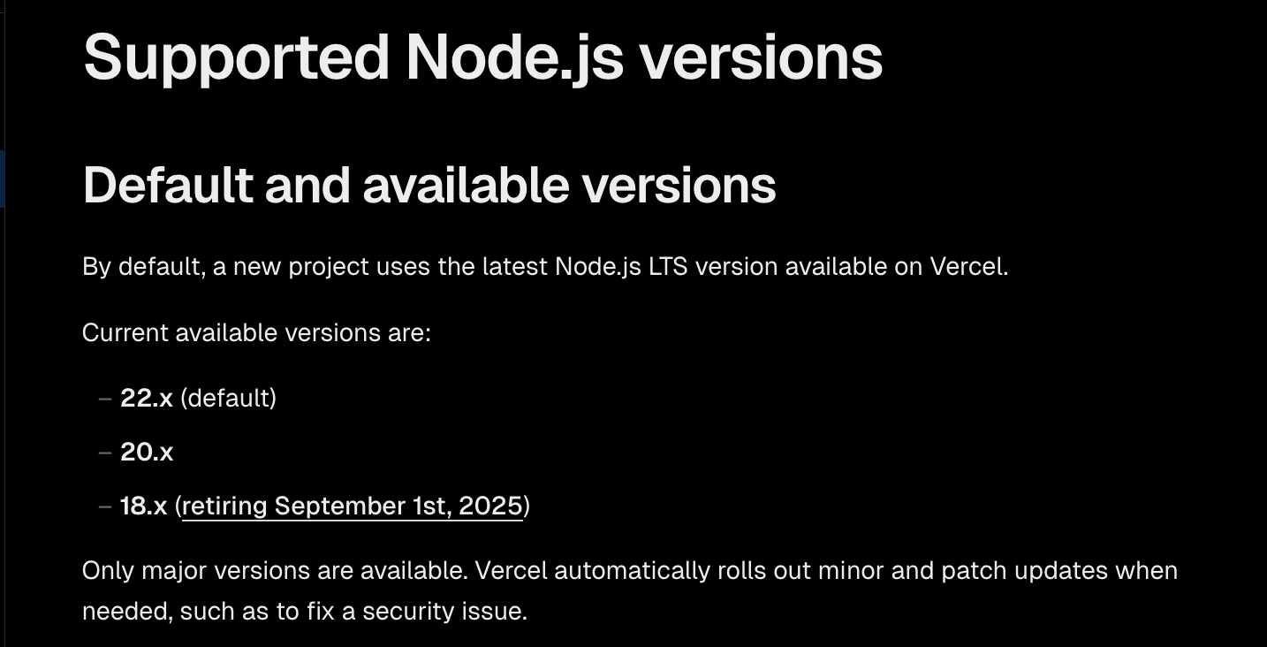The image size is (1267, 647).
Task: Click the bold '18.x' version text
Action: [x=144, y=506]
